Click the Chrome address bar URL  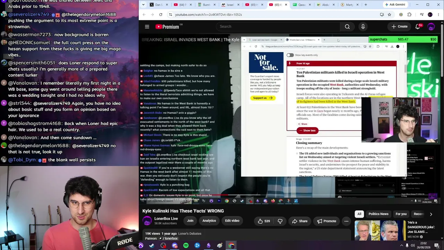(208, 15)
